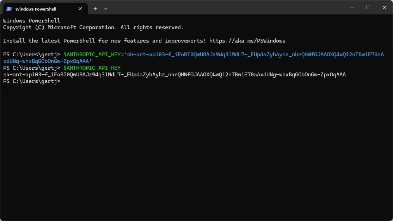Close the Windows Terminal window

(384, 7)
